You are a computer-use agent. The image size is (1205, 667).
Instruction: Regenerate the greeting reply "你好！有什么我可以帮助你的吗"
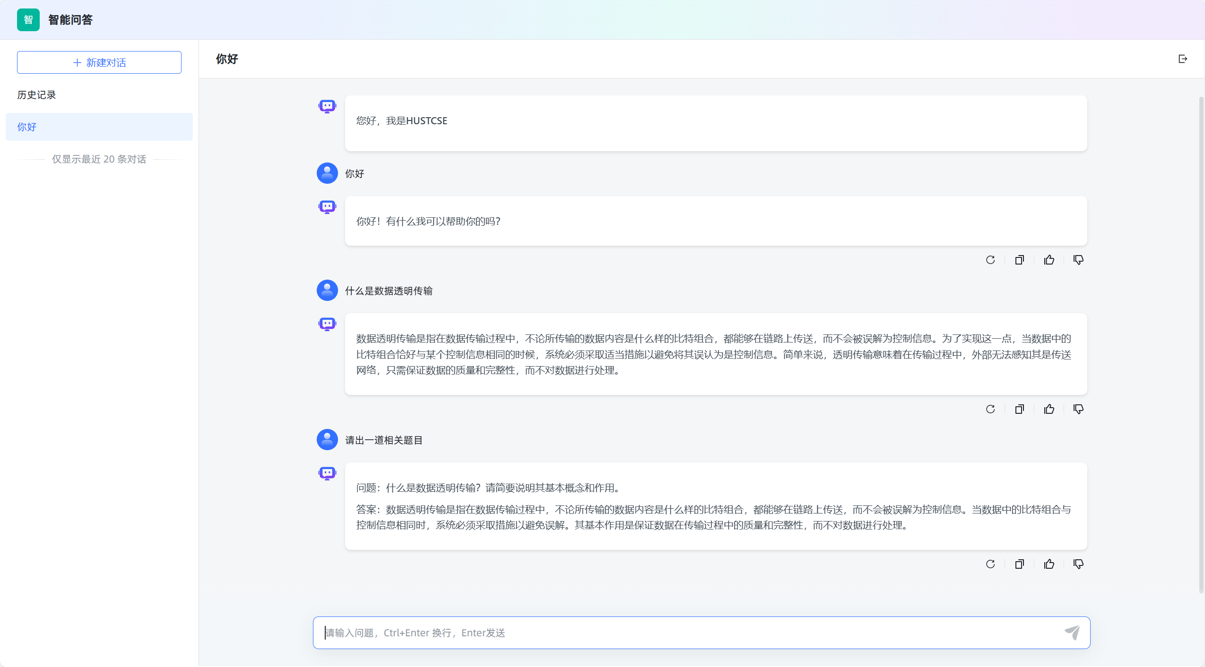click(990, 260)
